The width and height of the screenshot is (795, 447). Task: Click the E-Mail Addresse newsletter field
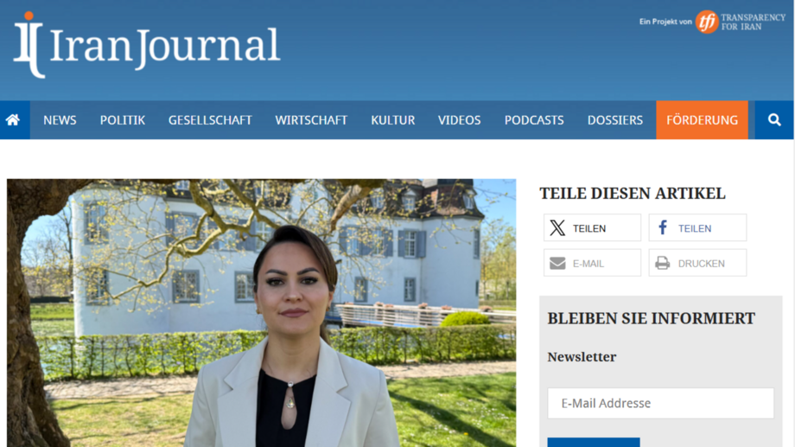(661, 404)
